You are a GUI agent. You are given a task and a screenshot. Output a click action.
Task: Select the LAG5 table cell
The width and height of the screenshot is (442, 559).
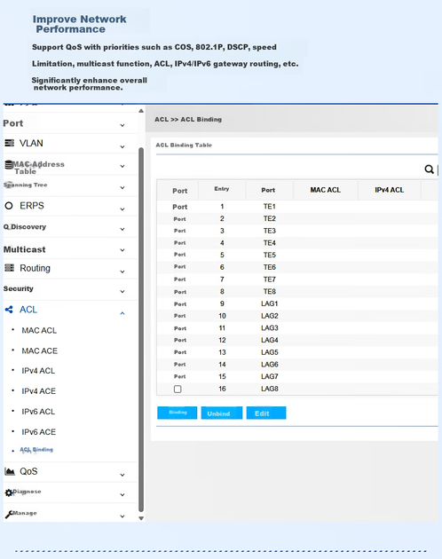click(269, 352)
